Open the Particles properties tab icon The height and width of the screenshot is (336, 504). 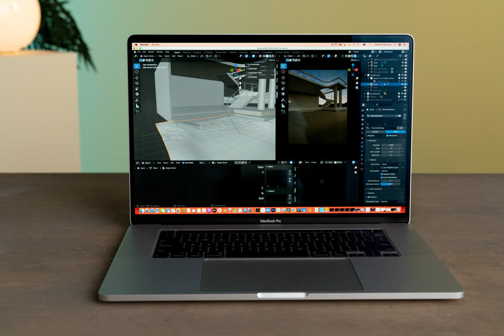pos(363,147)
